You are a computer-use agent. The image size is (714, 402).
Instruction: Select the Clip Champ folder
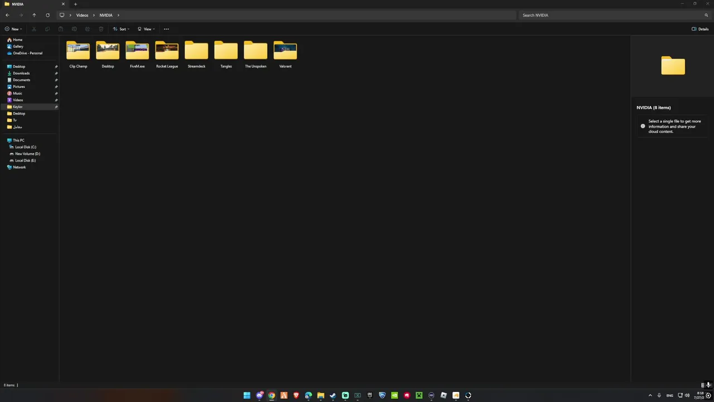[x=78, y=55]
